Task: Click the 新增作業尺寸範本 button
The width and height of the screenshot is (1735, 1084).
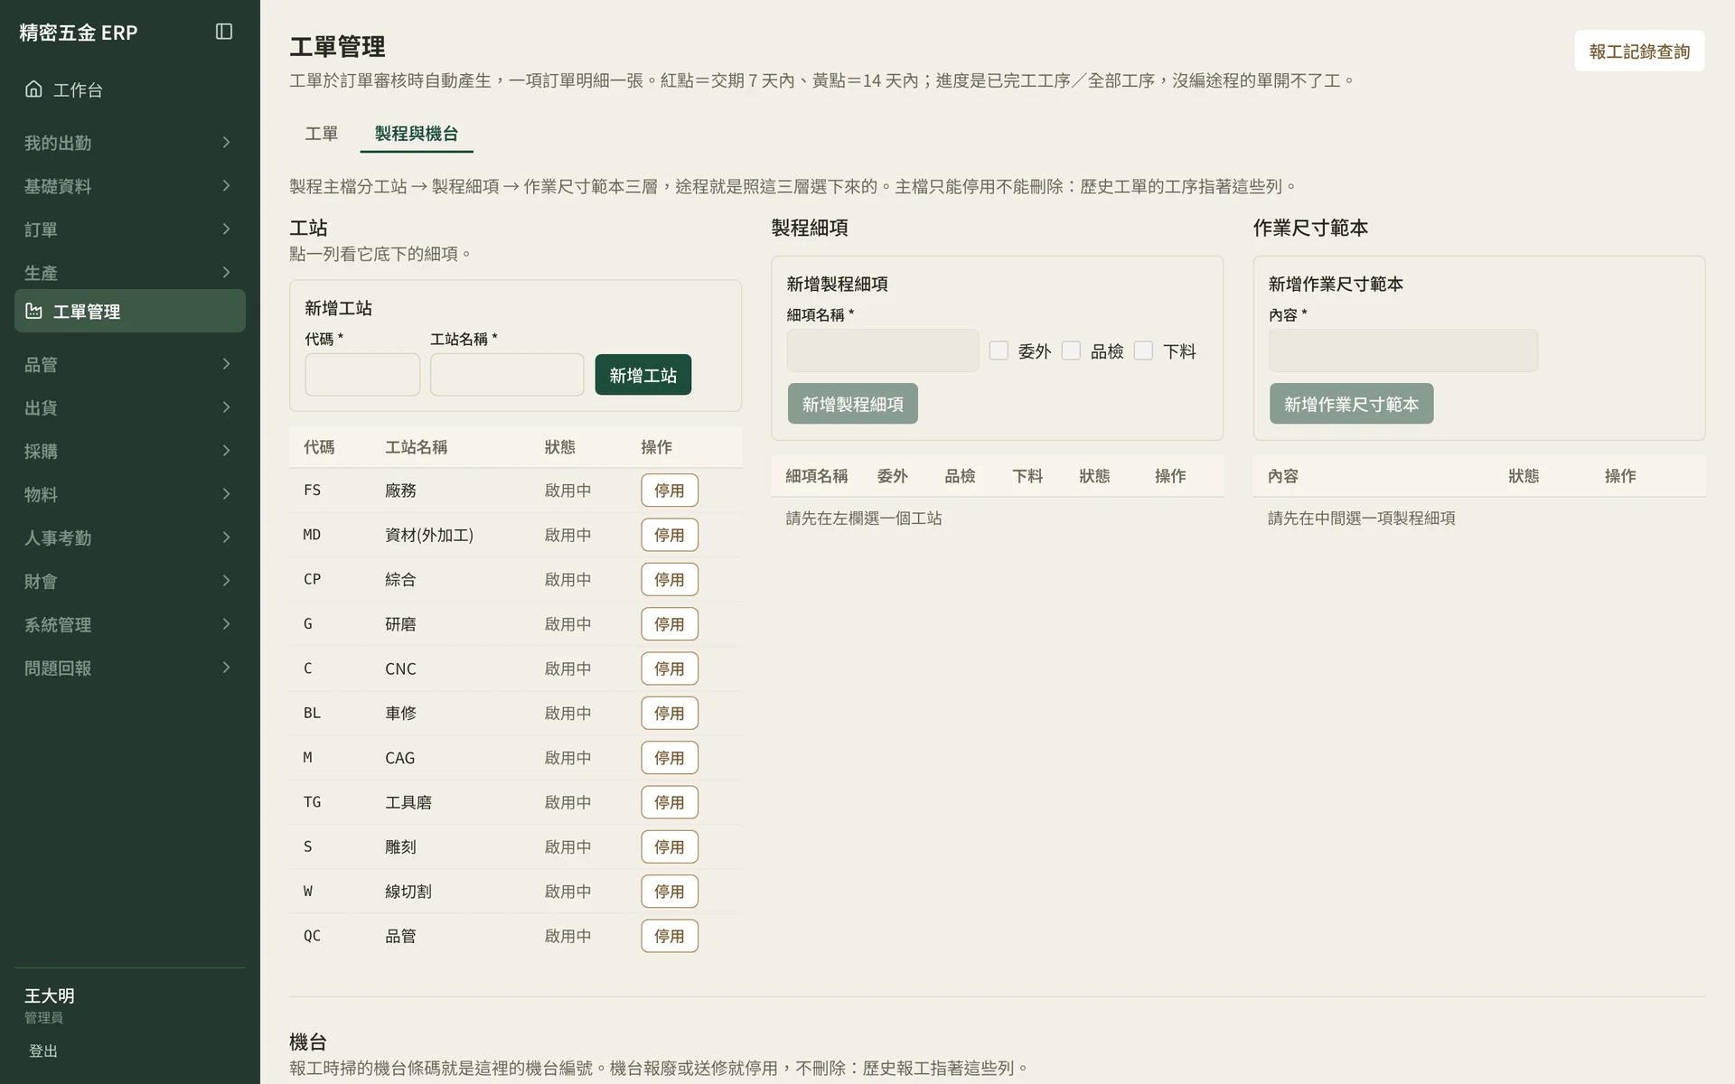Action: click(1351, 404)
